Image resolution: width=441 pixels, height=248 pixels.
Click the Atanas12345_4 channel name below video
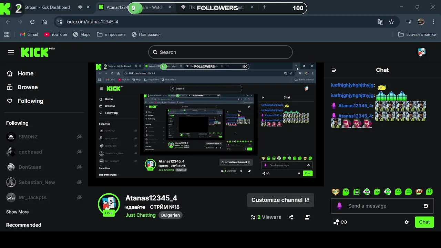(151, 198)
